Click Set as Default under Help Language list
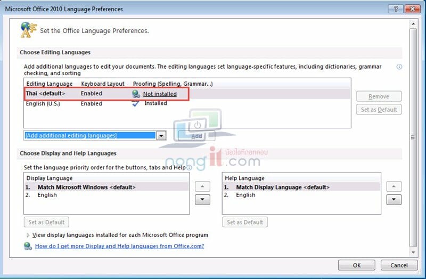The height and width of the screenshot is (279, 426). coord(245,222)
